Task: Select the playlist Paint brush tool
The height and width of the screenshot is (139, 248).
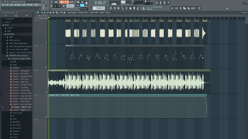Action: [x=45, y=12]
